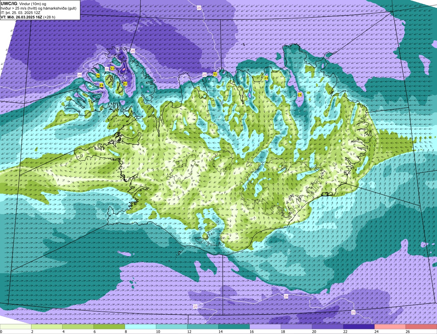Click the legend scale value 10
Viewport: 437px width, 334px height.
[x=158, y=332]
